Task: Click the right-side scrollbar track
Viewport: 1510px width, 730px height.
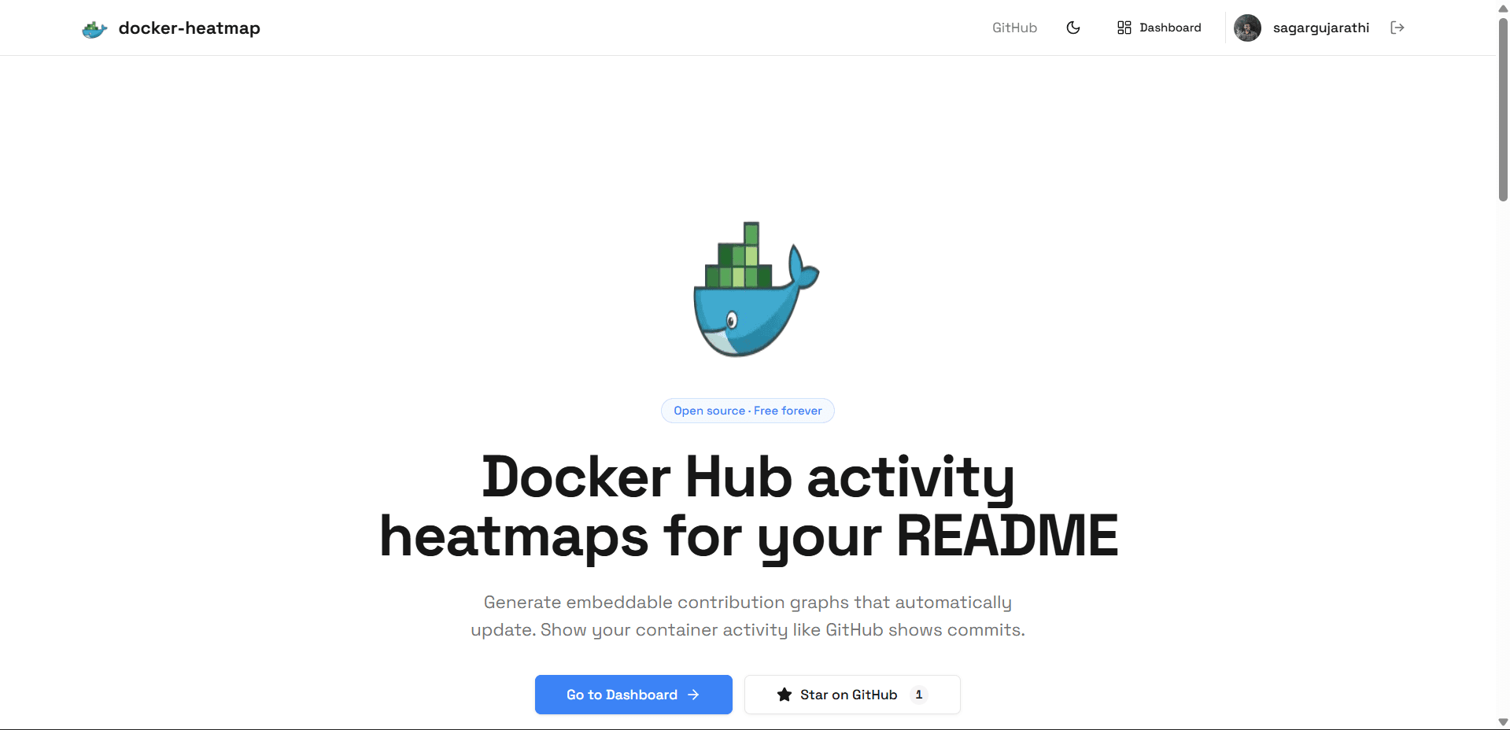Action: pos(1503,393)
